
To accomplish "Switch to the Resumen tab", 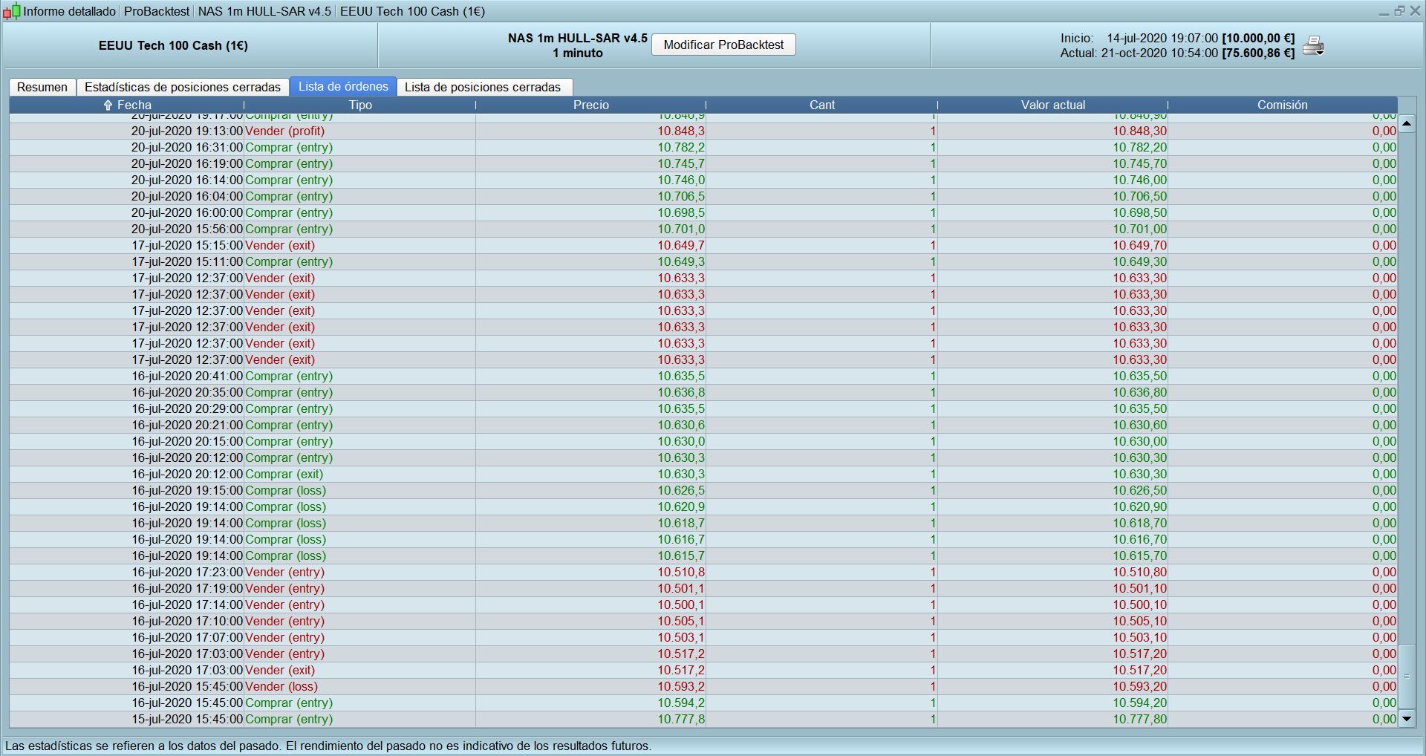I will pyautogui.click(x=42, y=87).
